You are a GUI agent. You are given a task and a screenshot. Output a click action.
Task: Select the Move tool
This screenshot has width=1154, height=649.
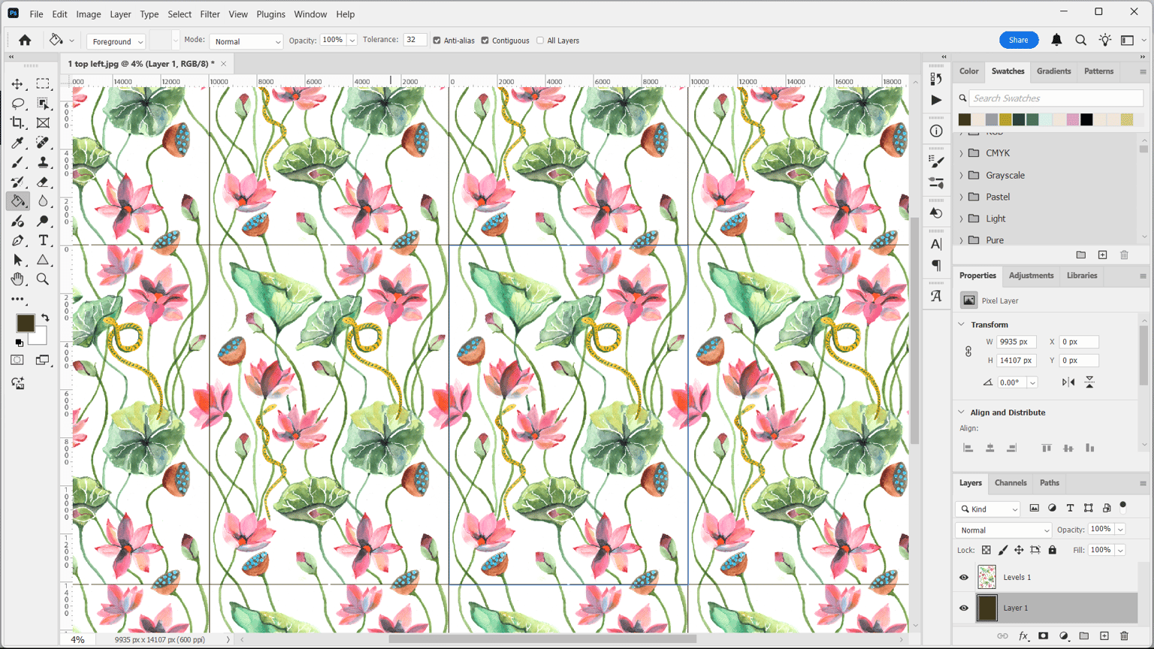coord(17,84)
